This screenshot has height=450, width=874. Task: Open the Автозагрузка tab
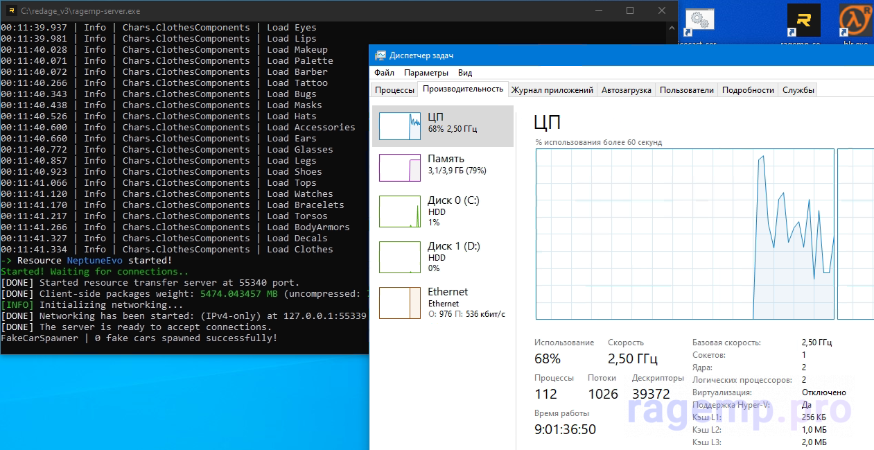[626, 90]
